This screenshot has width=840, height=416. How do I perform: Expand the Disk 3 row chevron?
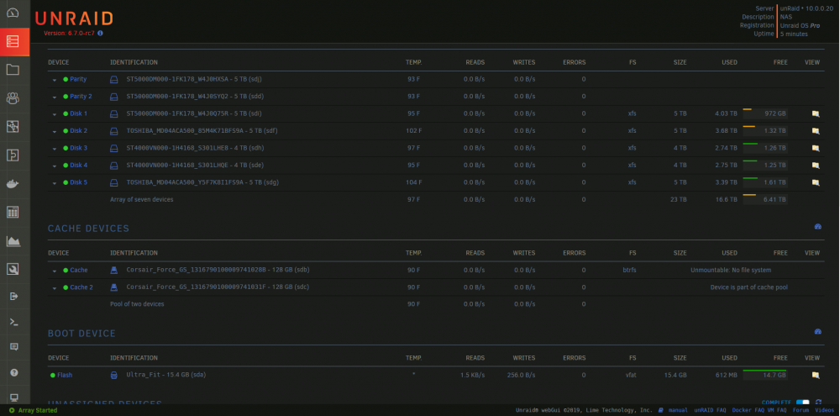click(55, 149)
